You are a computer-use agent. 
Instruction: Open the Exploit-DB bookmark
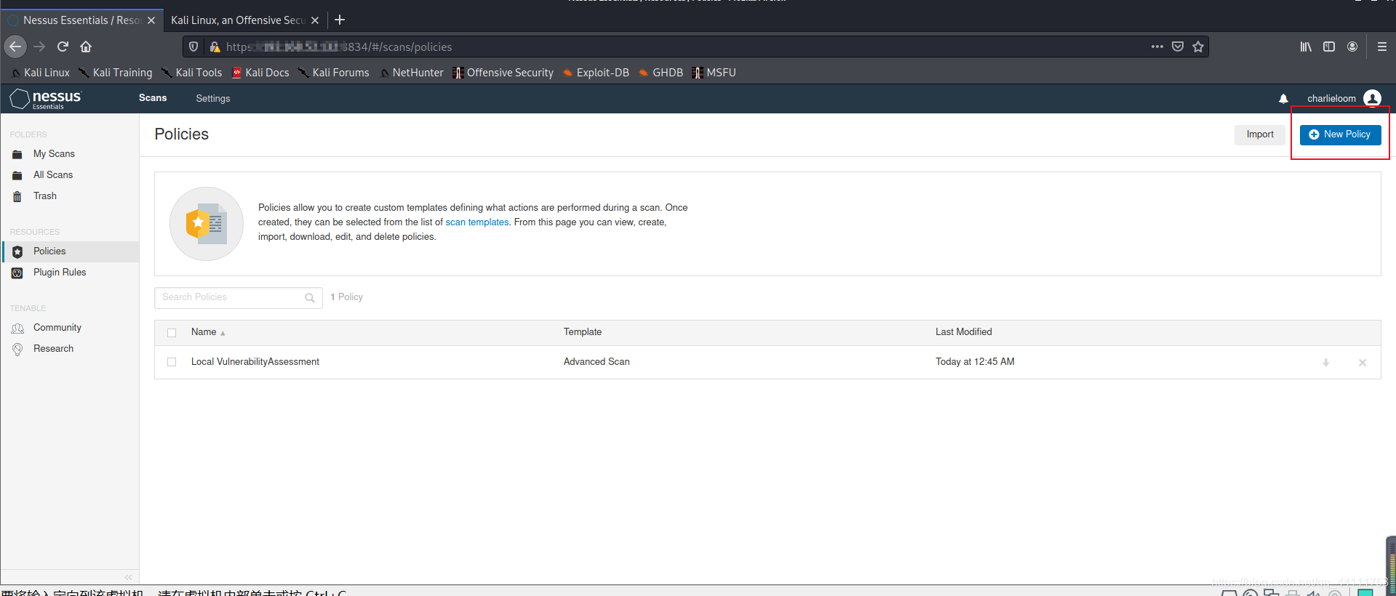(597, 73)
